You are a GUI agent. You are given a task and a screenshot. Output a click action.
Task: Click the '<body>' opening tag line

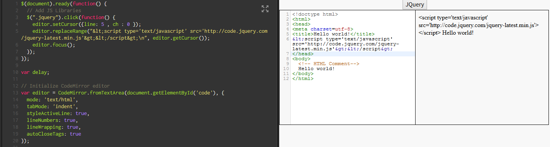301,59
